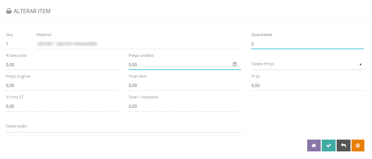Click the Tabela Preço dropdown arrow

(x=361, y=64)
